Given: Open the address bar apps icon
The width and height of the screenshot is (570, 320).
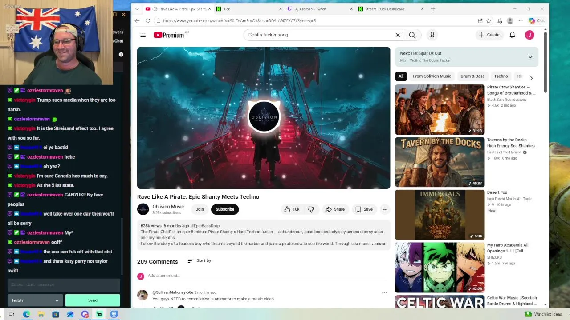Looking at the screenshot, I should coord(480,20).
